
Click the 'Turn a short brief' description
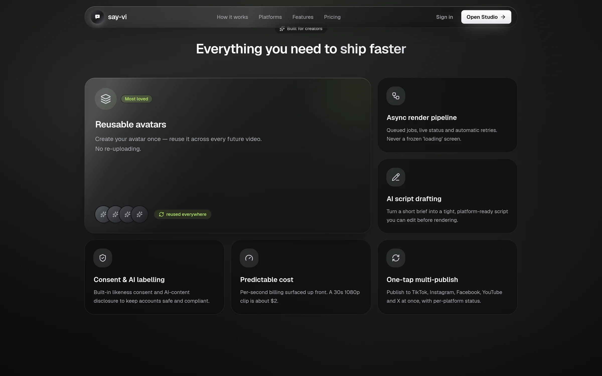pyautogui.click(x=447, y=216)
